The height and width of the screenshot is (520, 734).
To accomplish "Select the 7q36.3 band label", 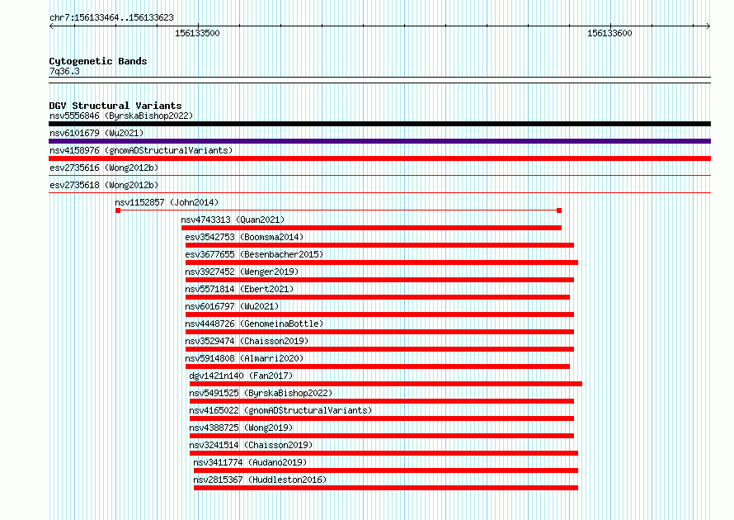I will (x=64, y=71).
